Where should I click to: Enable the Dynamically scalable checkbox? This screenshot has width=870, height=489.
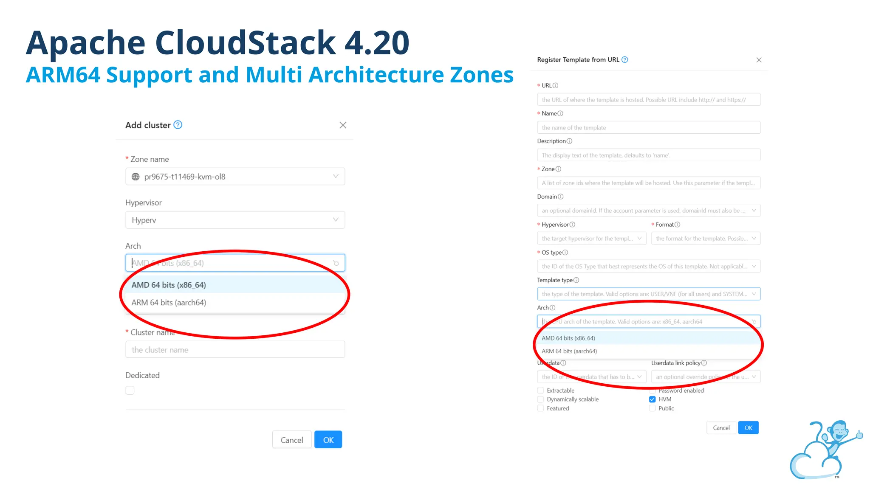click(x=540, y=399)
